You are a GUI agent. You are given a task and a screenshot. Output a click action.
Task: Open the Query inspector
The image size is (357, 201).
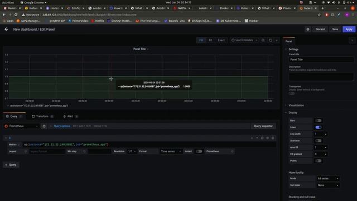point(263,126)
